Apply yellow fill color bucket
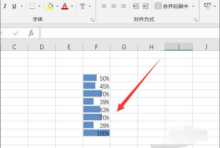The image size is (220, 148). 50,6
